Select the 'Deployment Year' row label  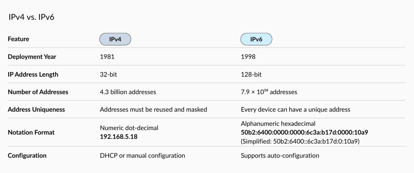click(x=32, y=57)
